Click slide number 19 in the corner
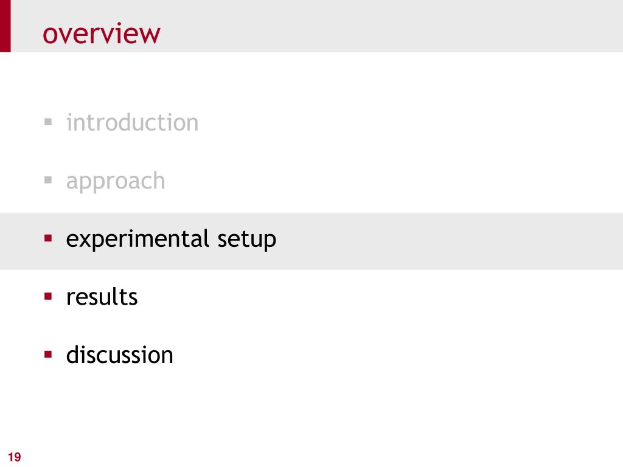Viewport: 623px width, 467px height. coord(15,457)
